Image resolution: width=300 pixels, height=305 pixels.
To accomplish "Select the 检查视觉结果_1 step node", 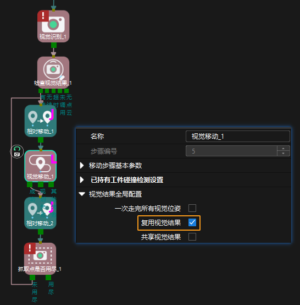I will coord(53,72).
